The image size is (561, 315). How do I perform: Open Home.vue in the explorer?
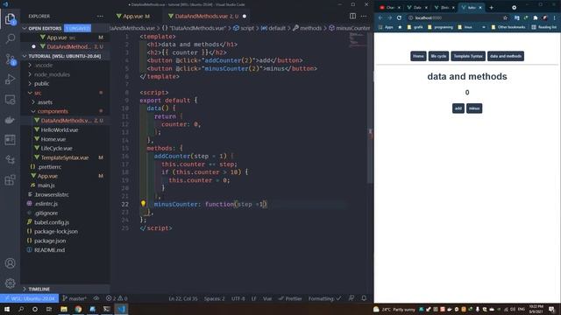pos(53,139)
